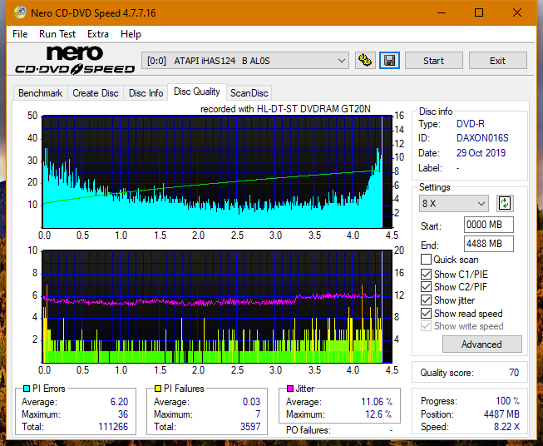Click the Advanced settings button
The height and width of the screenshot is (446, 543).
(x=481, y=344)
